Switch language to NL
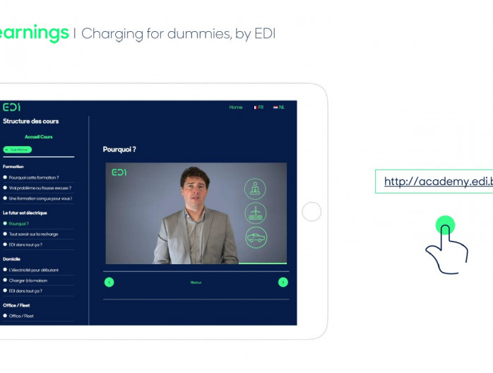Image resolution: width=493 pixels, height=373 pixels. point(279,107)
